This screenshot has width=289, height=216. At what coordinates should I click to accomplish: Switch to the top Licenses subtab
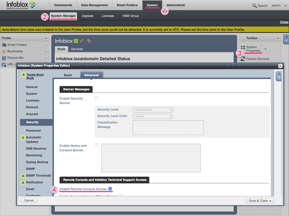tap(108, 16)
